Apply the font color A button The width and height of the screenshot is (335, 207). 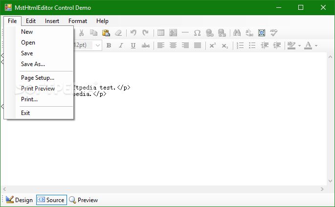tap(308, 46)
